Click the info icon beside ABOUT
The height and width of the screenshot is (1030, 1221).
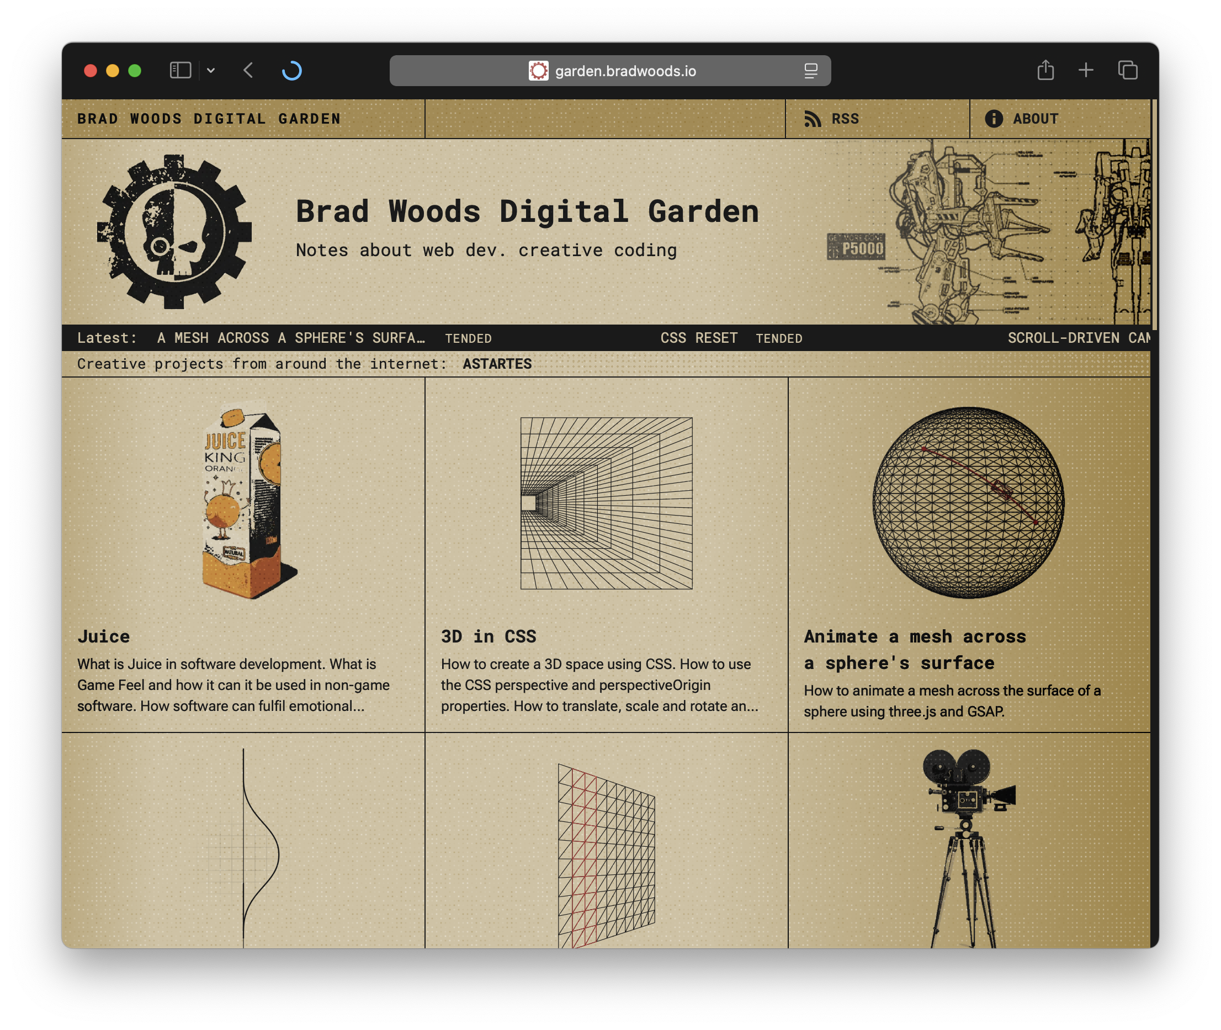tap(994, 119)
